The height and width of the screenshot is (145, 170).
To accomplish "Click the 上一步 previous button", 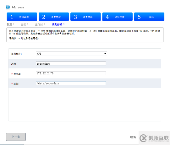I will tap(16, 137).
